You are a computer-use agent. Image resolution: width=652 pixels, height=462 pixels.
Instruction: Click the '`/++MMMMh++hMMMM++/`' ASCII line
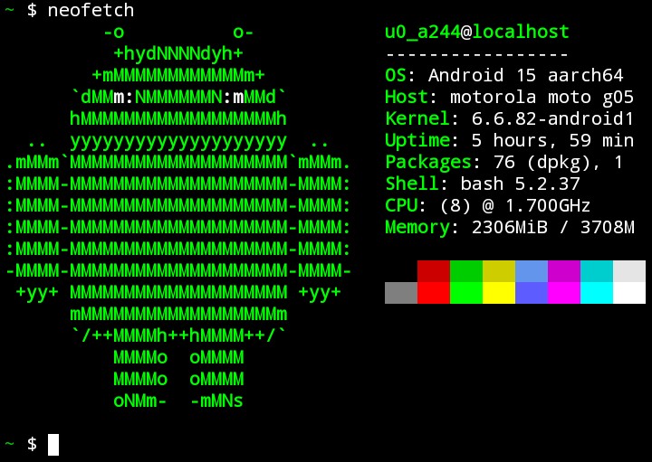coord(178,335)
